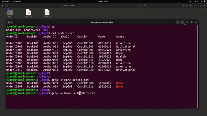This screenshot has width=207, height=116.
Task: Go back in Files window
Action: tap(3, 5)
